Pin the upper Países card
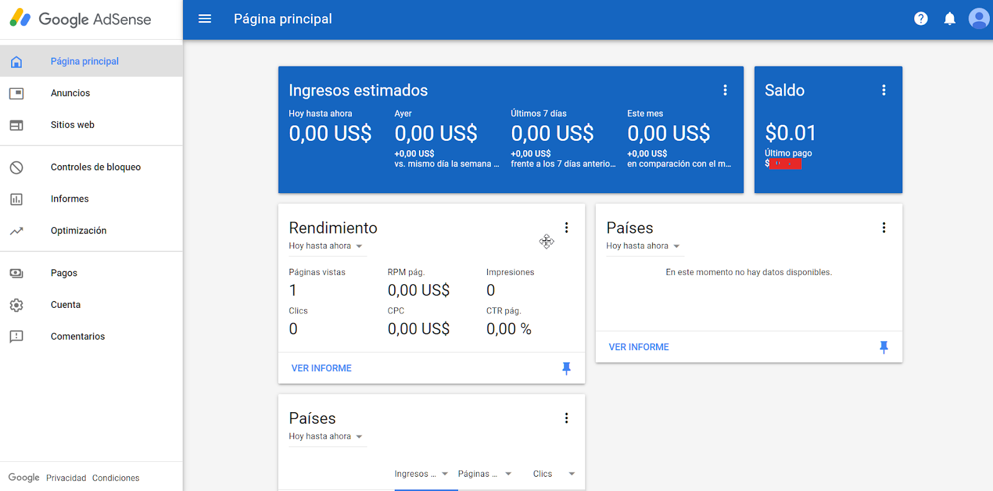Screen dimensions: 993x491 tap(884, 347)
